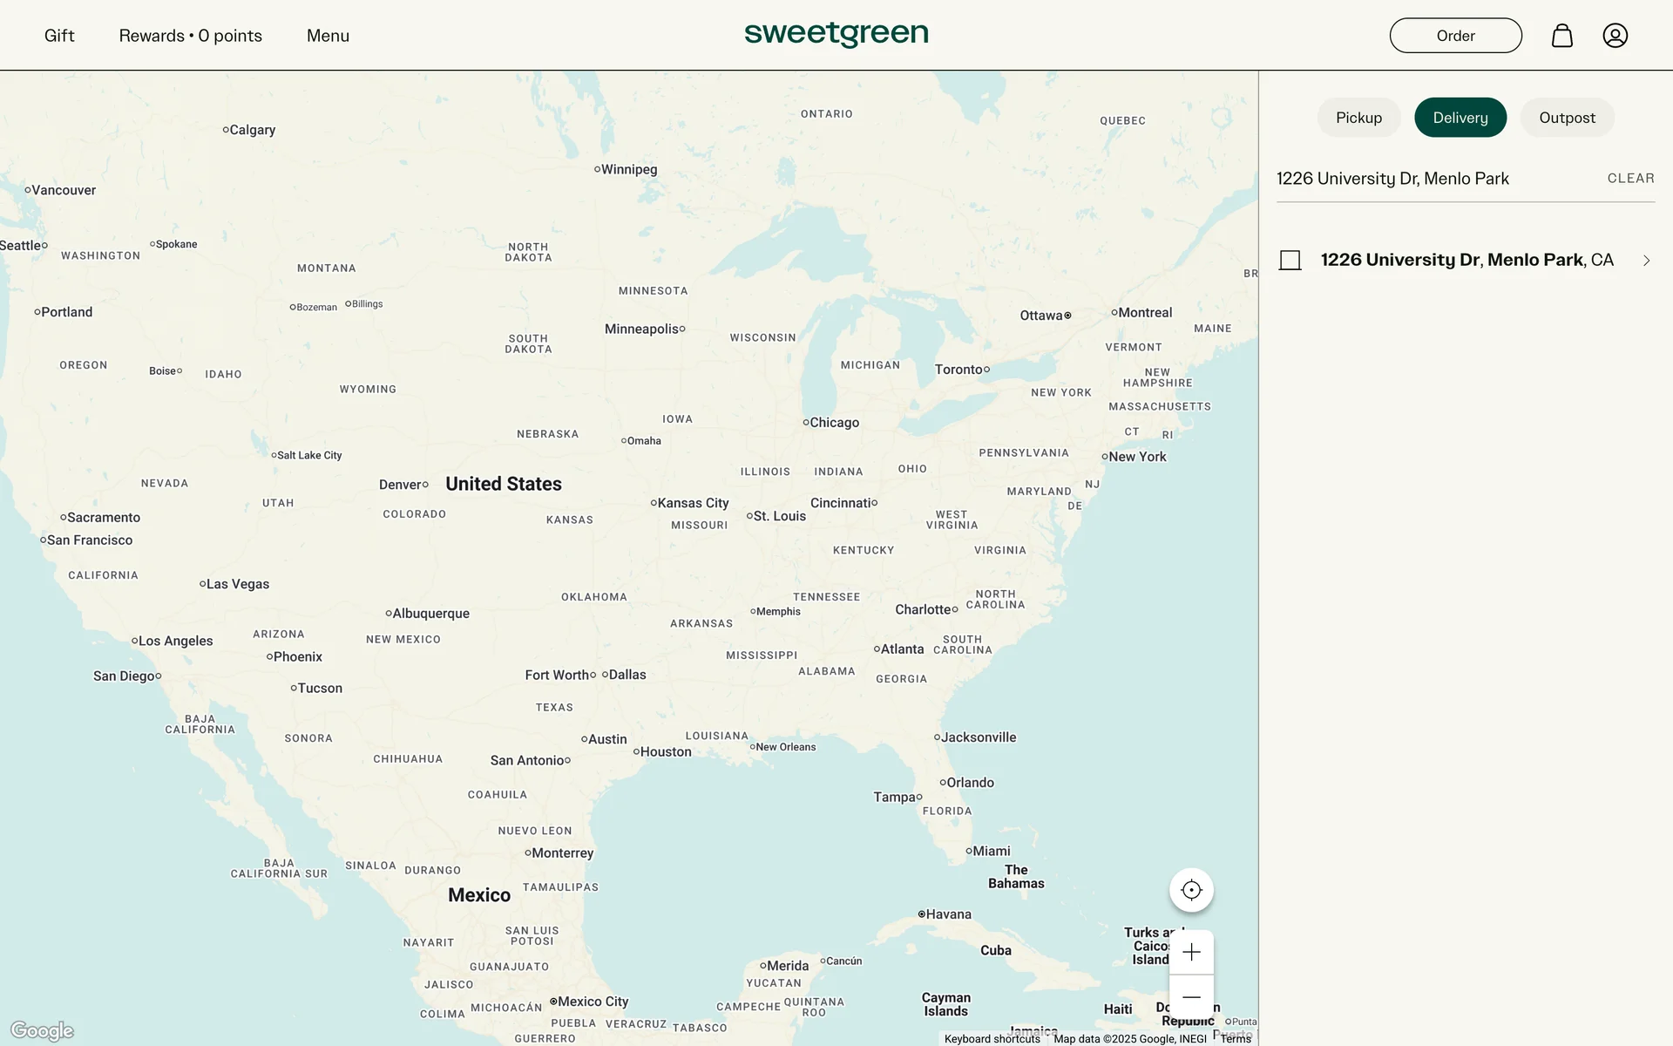The width and height of the screenshot is (1673, 1046).
Task: Select the Outpost order type
Action: (x=1567, y=118)
